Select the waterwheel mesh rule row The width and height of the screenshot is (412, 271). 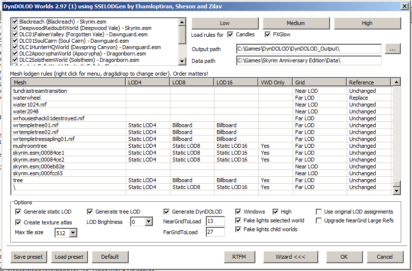click(202, 98)
